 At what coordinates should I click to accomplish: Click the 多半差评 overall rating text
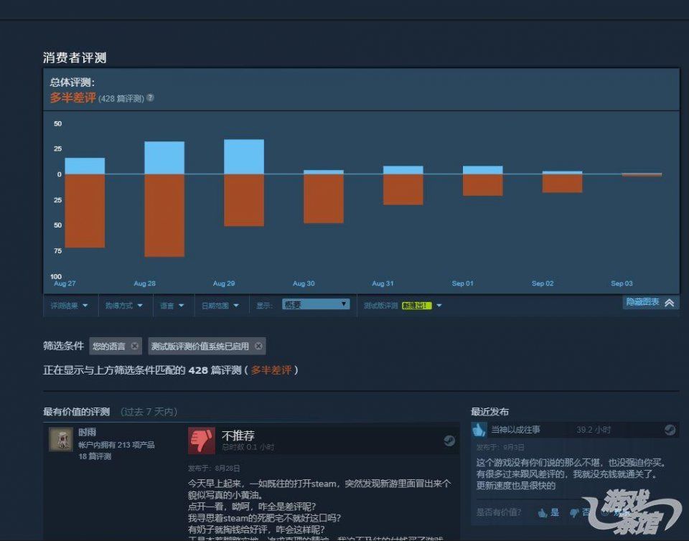point(73,98)
